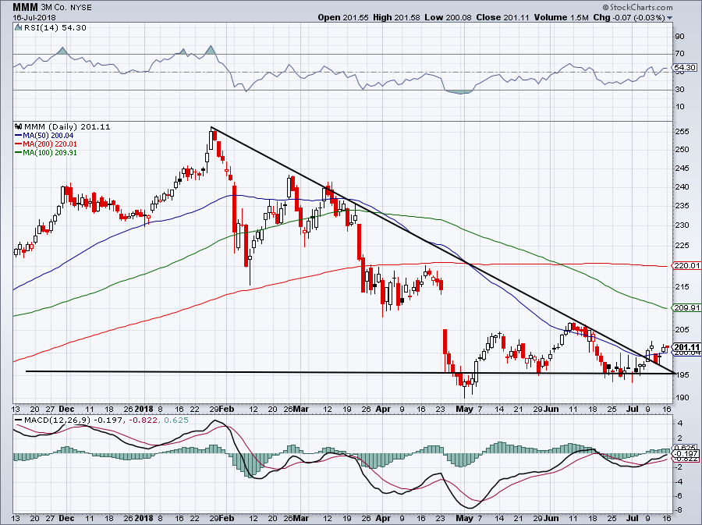702x525 pixels.
Task: Click the red 220.01 price tag on axis
Action: [686, 266]
